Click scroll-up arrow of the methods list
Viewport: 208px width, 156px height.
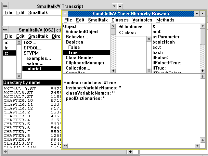[202, 26]
